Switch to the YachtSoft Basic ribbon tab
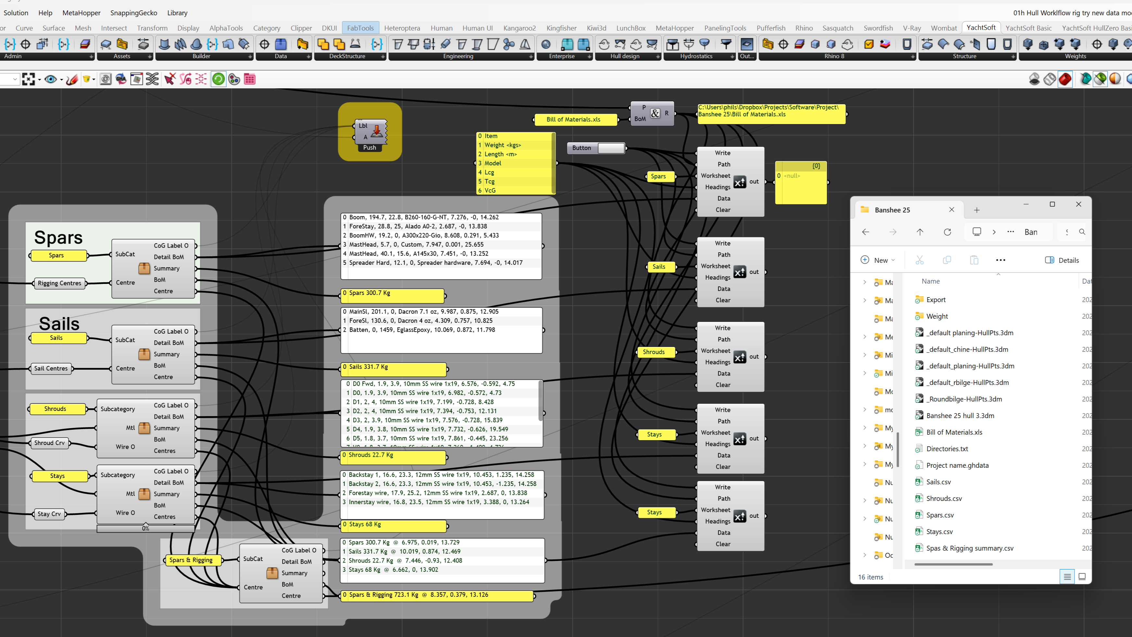The height and width of the screenshot is (637, 1132). click(x=1028, y=28)
